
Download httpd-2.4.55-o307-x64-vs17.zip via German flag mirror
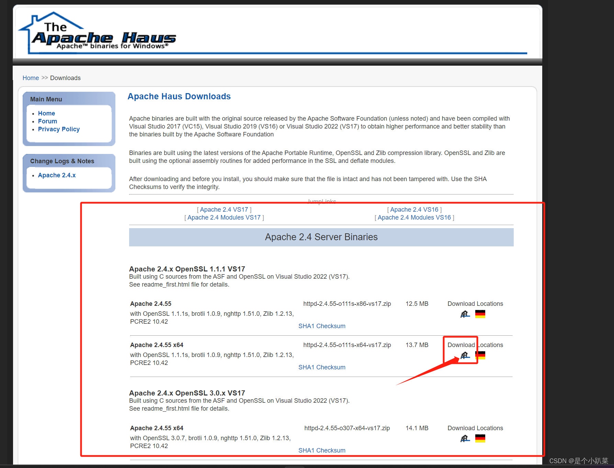pyautogui.click(x=480, y=438)
